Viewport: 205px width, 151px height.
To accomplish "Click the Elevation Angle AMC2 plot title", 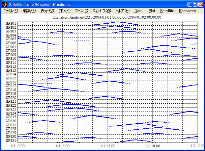I will click(107, 17).
